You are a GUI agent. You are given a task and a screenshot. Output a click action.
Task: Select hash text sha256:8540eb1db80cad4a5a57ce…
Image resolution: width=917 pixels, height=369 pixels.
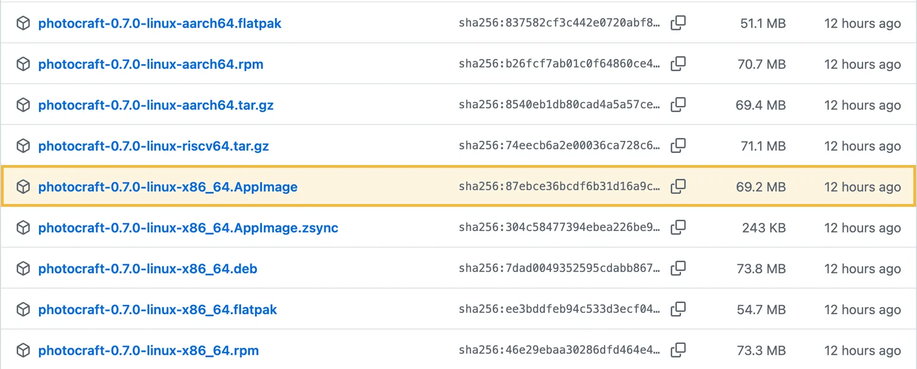[559, 105]
